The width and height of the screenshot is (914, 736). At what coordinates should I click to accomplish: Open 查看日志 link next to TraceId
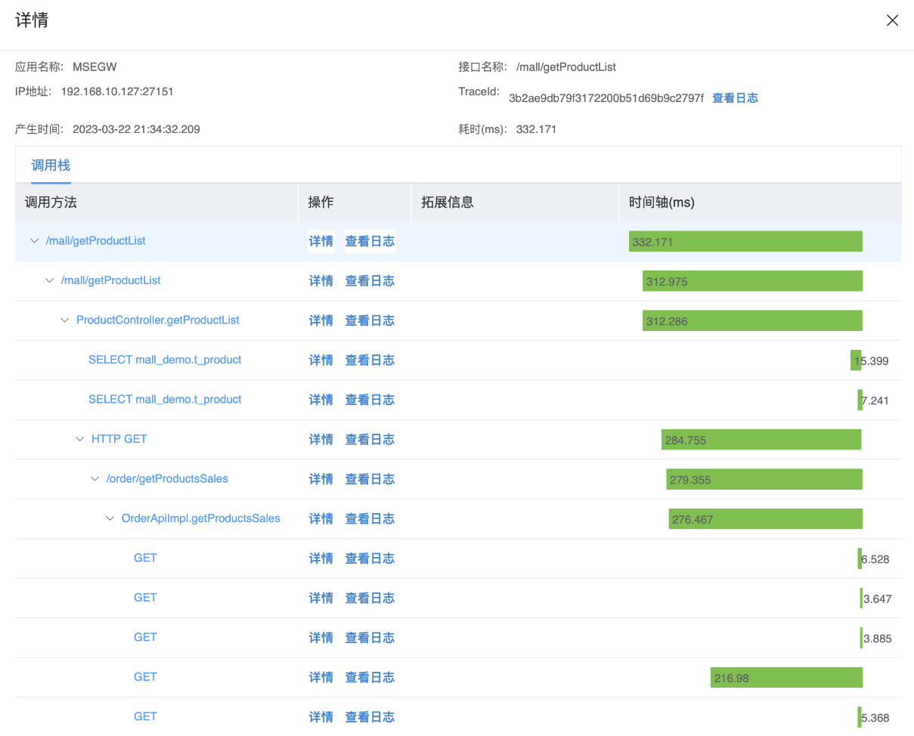(x=735, y=97)
